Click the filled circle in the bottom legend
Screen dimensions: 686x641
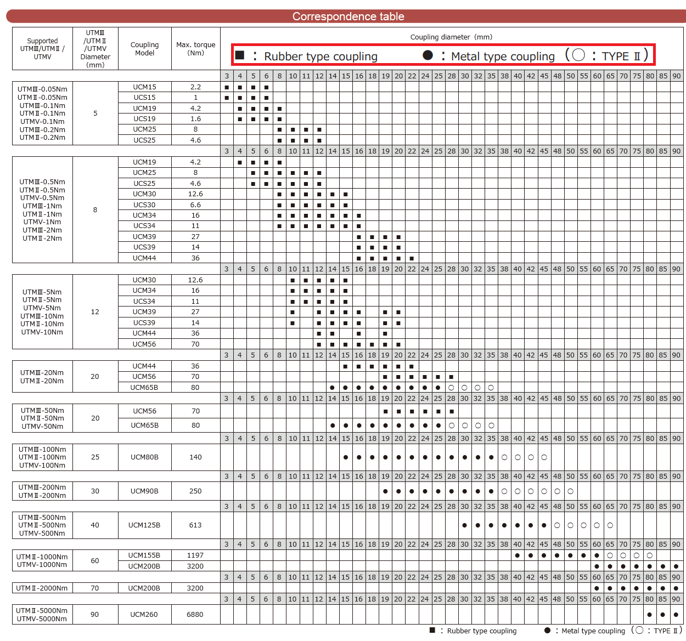(547, 631)
